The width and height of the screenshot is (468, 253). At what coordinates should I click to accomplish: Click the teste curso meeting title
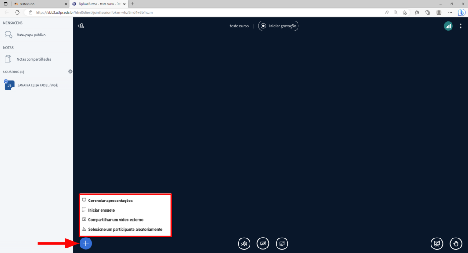click(x=239, y=26)
